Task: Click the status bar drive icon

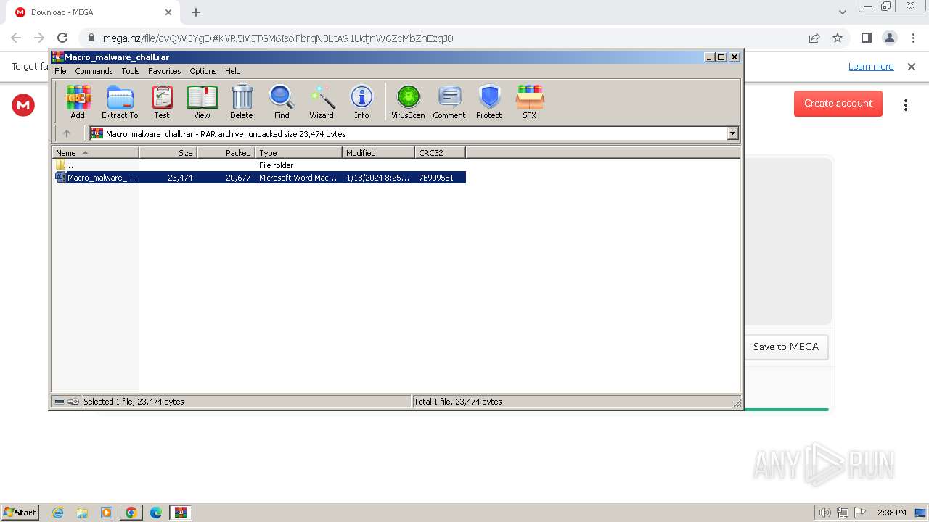Action: 60,402
